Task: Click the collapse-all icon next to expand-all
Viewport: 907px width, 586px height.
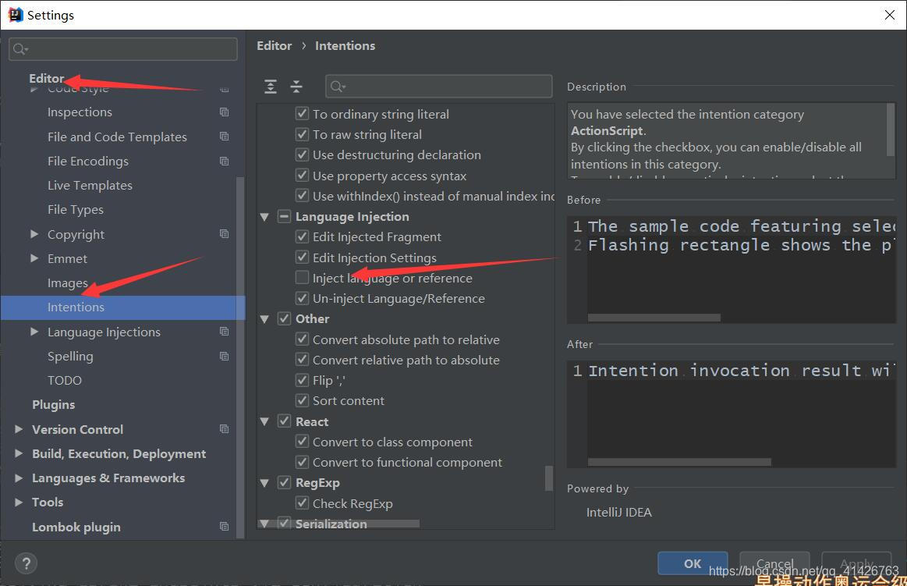Action: tap(296, 87)
